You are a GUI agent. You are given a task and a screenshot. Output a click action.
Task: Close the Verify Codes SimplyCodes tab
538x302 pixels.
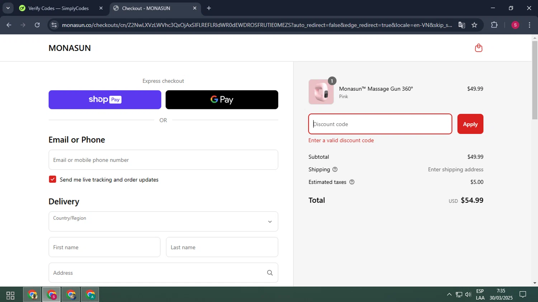pos(101,8)
